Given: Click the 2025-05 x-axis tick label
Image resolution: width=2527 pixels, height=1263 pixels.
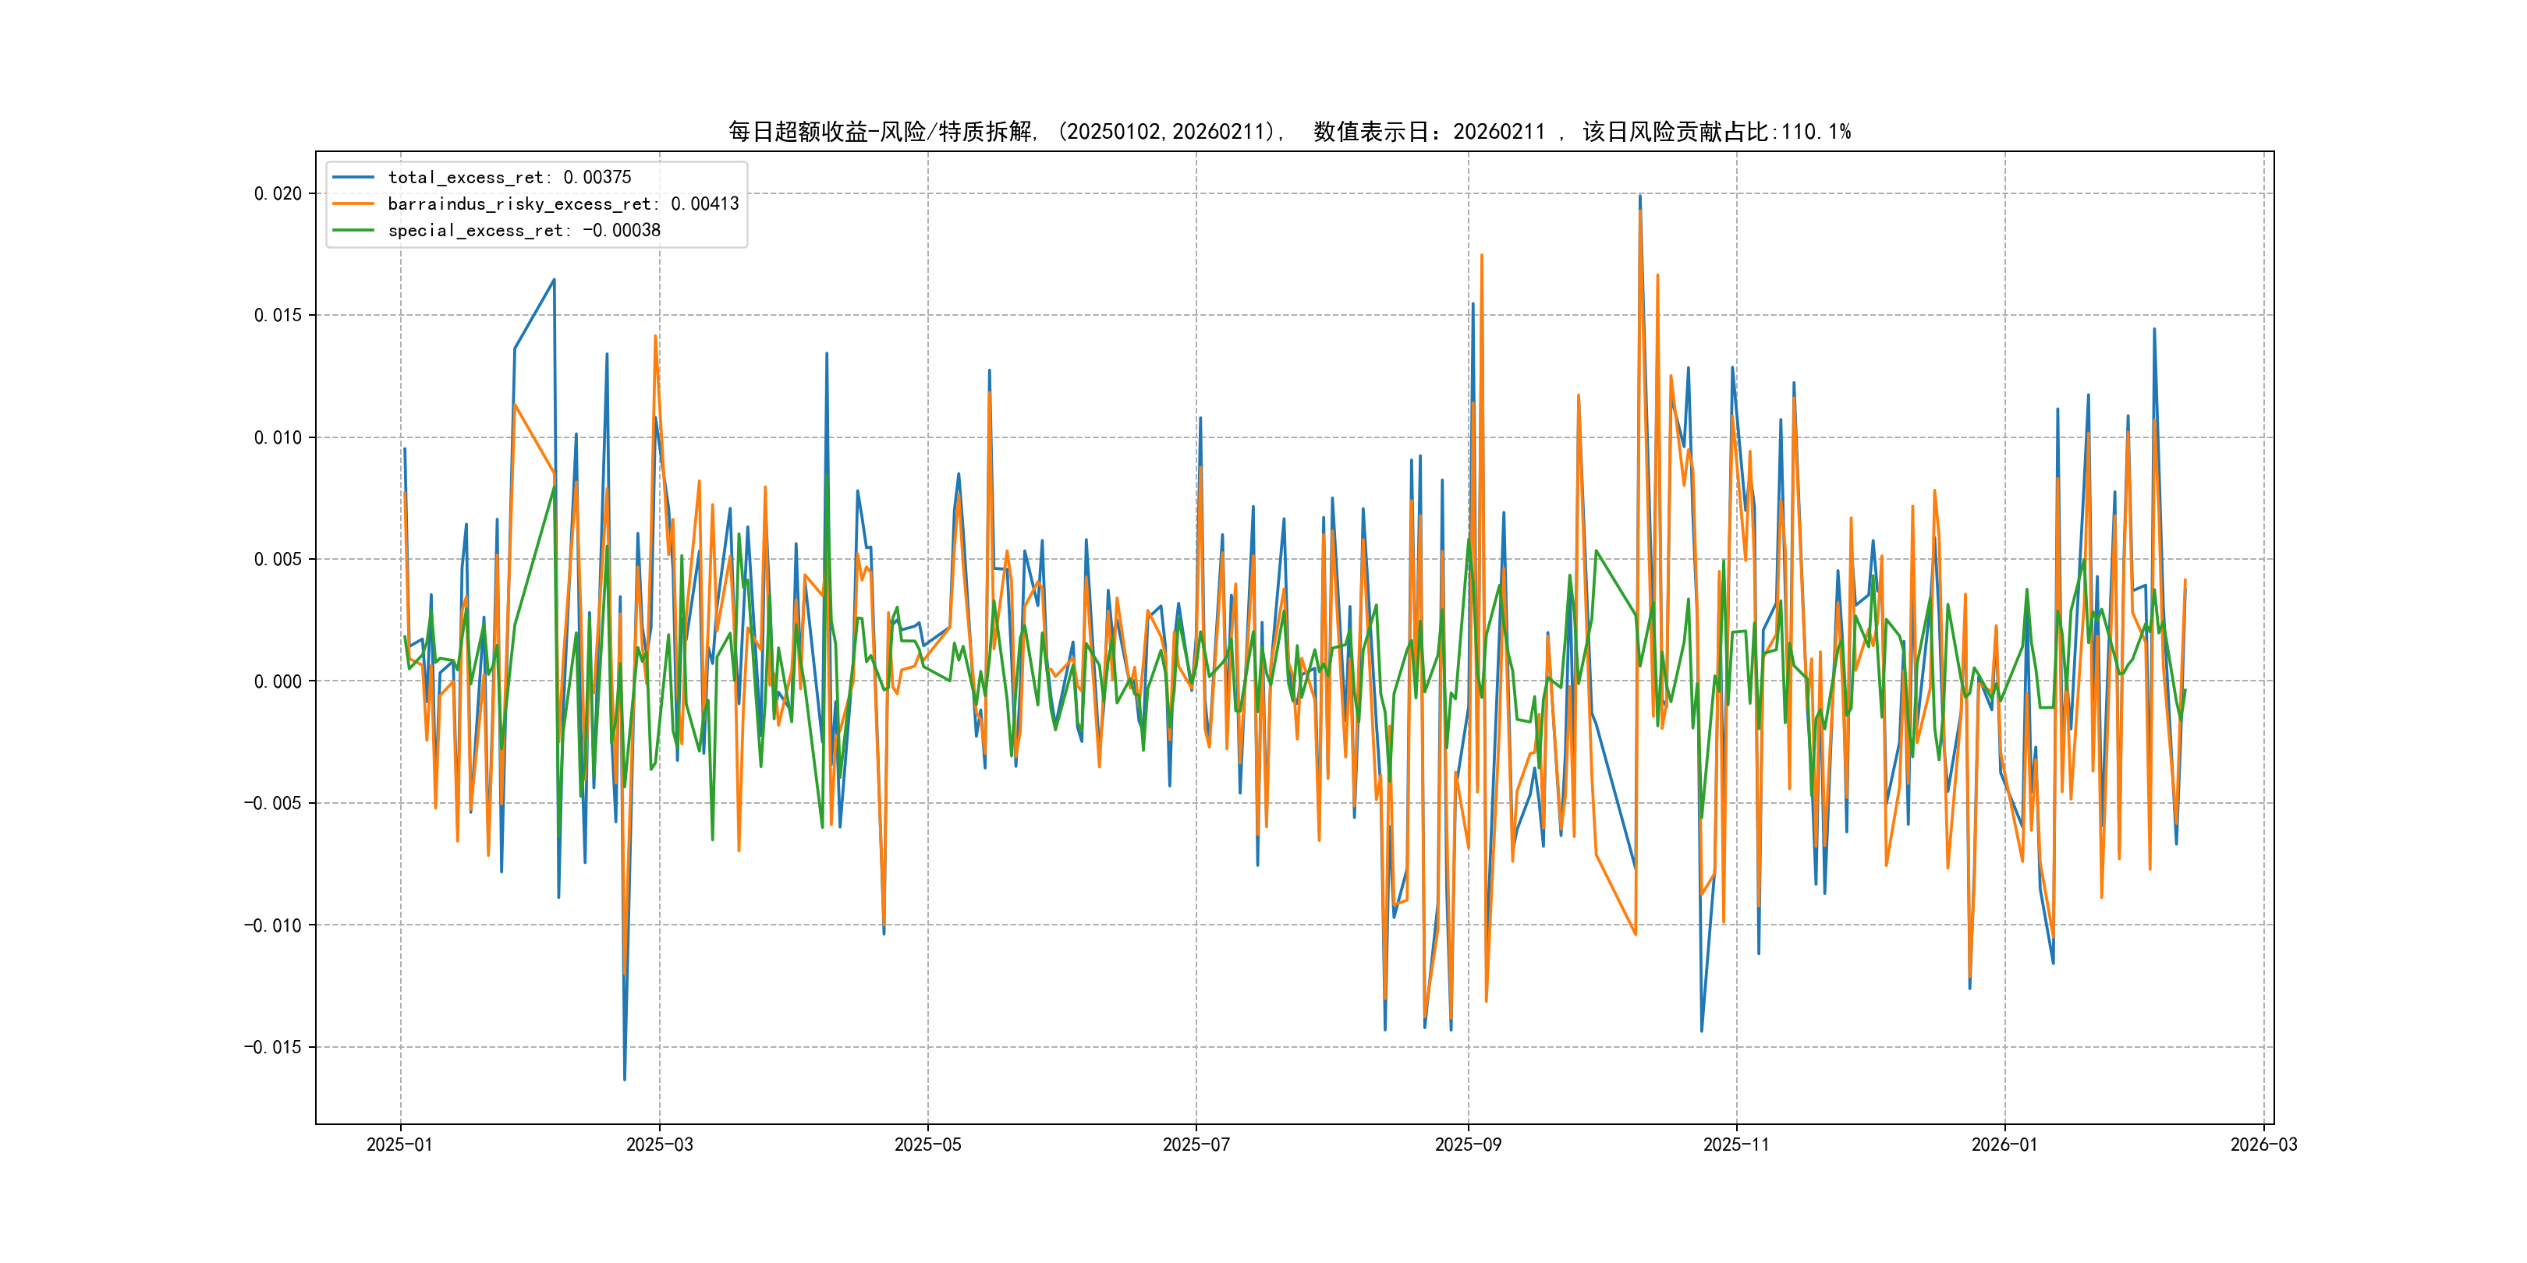Looking at the screenshot, I should (927, 1144).
